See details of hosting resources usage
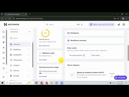Viewport: 129px width, 97px height. pos(43,77)
